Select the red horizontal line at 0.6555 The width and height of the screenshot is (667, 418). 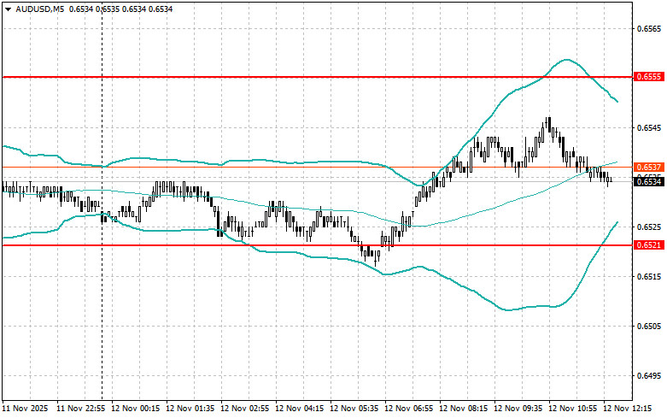coord(318,77)
